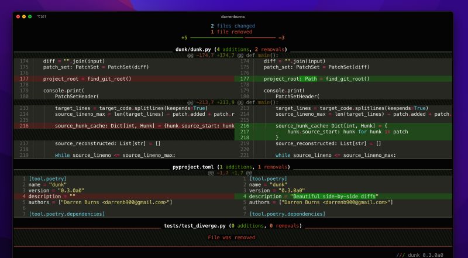The height and width of the screenshot is (258, 468).
Task: Click removed line description = ""
Action: coord(124,196)
